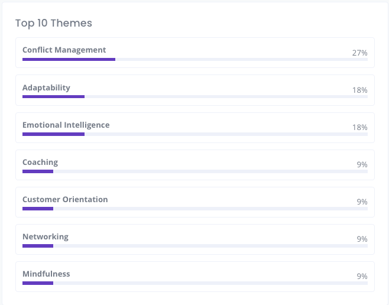
Task: Click the 27% value for Conflict Management
Action: (359, 53)
